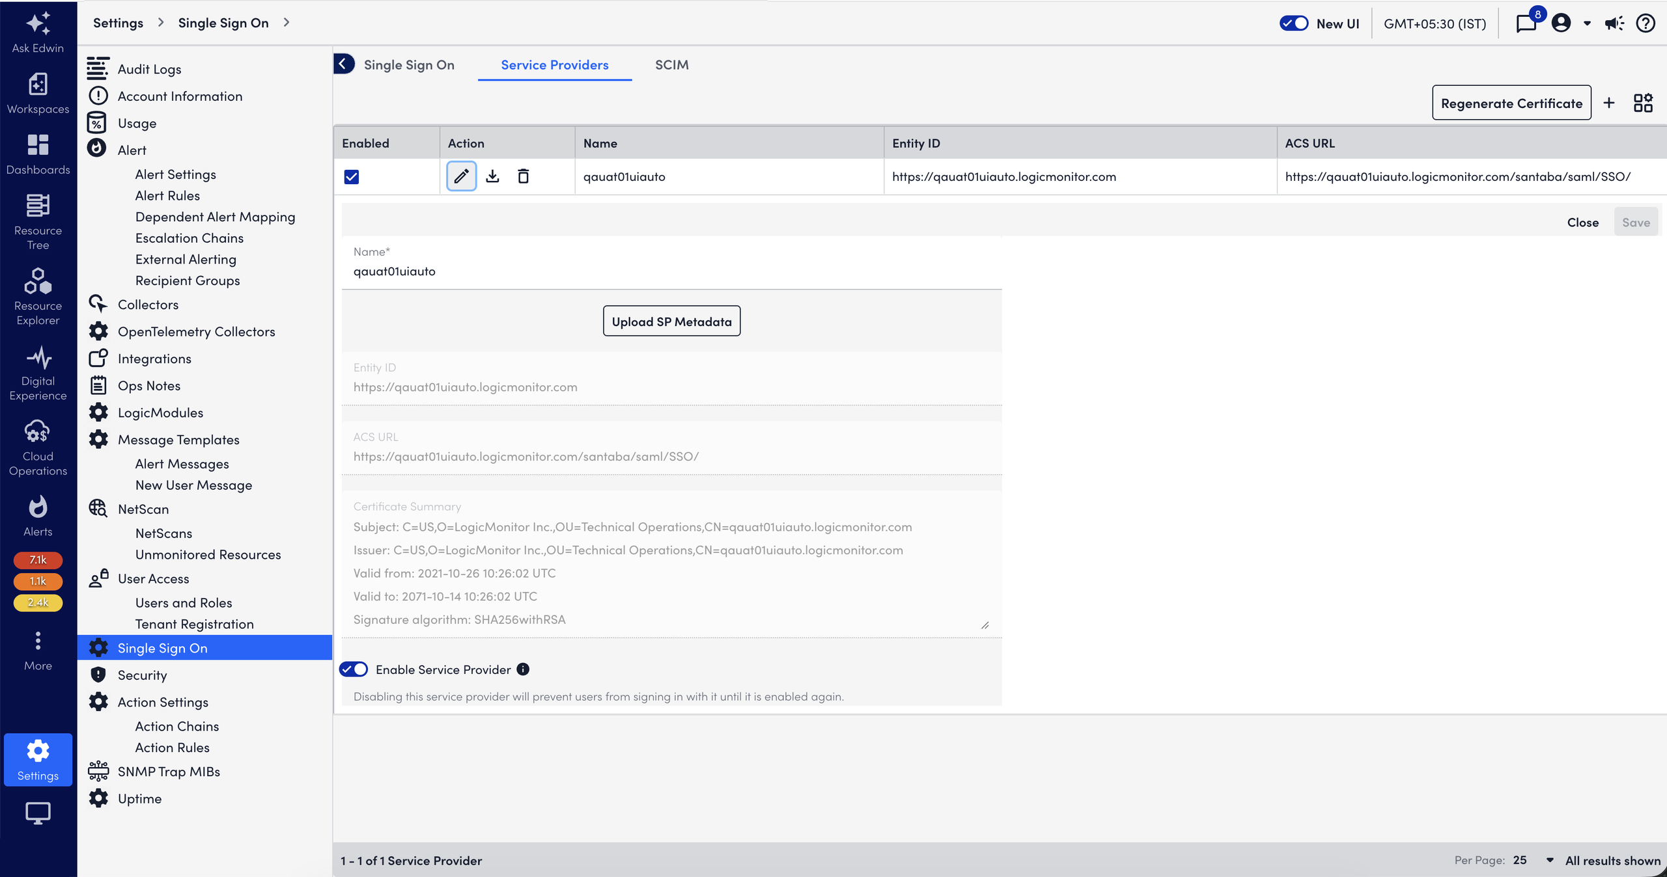Screen dimensions: 1667x877
Task: Open the monitor icon in the bottom navigation
Action: click(38, 813)
